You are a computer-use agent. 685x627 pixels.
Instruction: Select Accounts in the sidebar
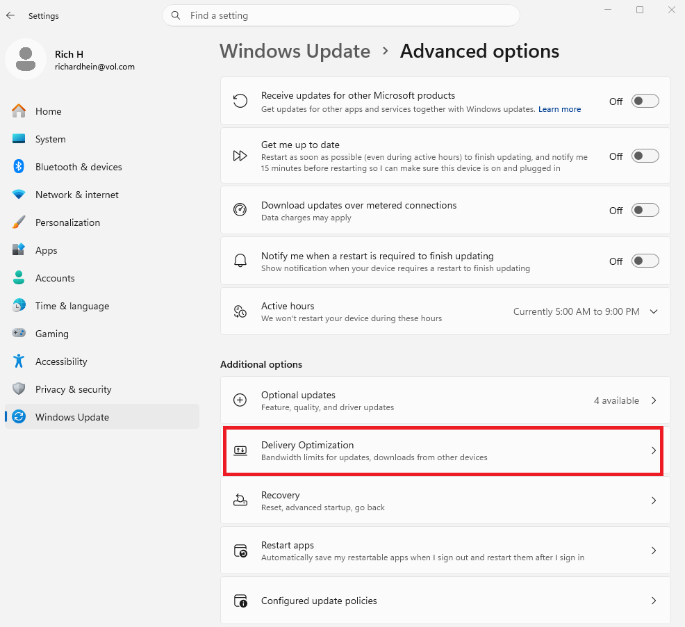(102, 277)
